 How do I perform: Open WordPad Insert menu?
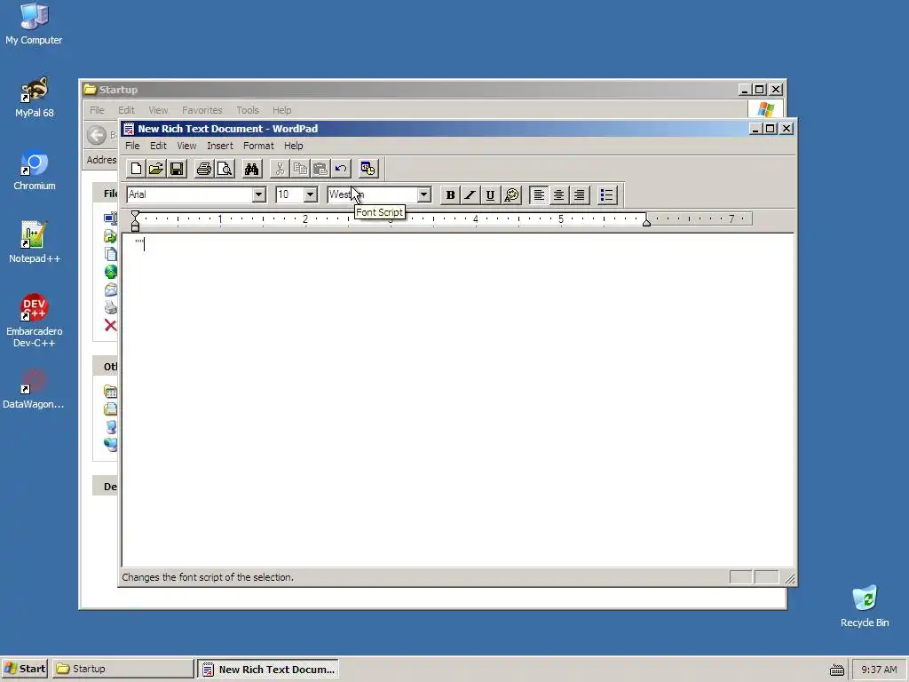[220, 147]
